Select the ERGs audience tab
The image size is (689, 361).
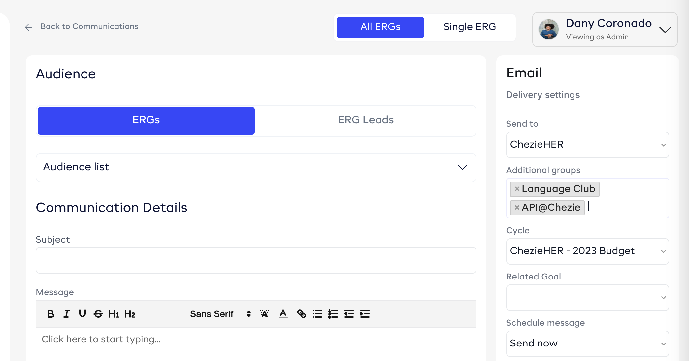(x=146, y=120)
